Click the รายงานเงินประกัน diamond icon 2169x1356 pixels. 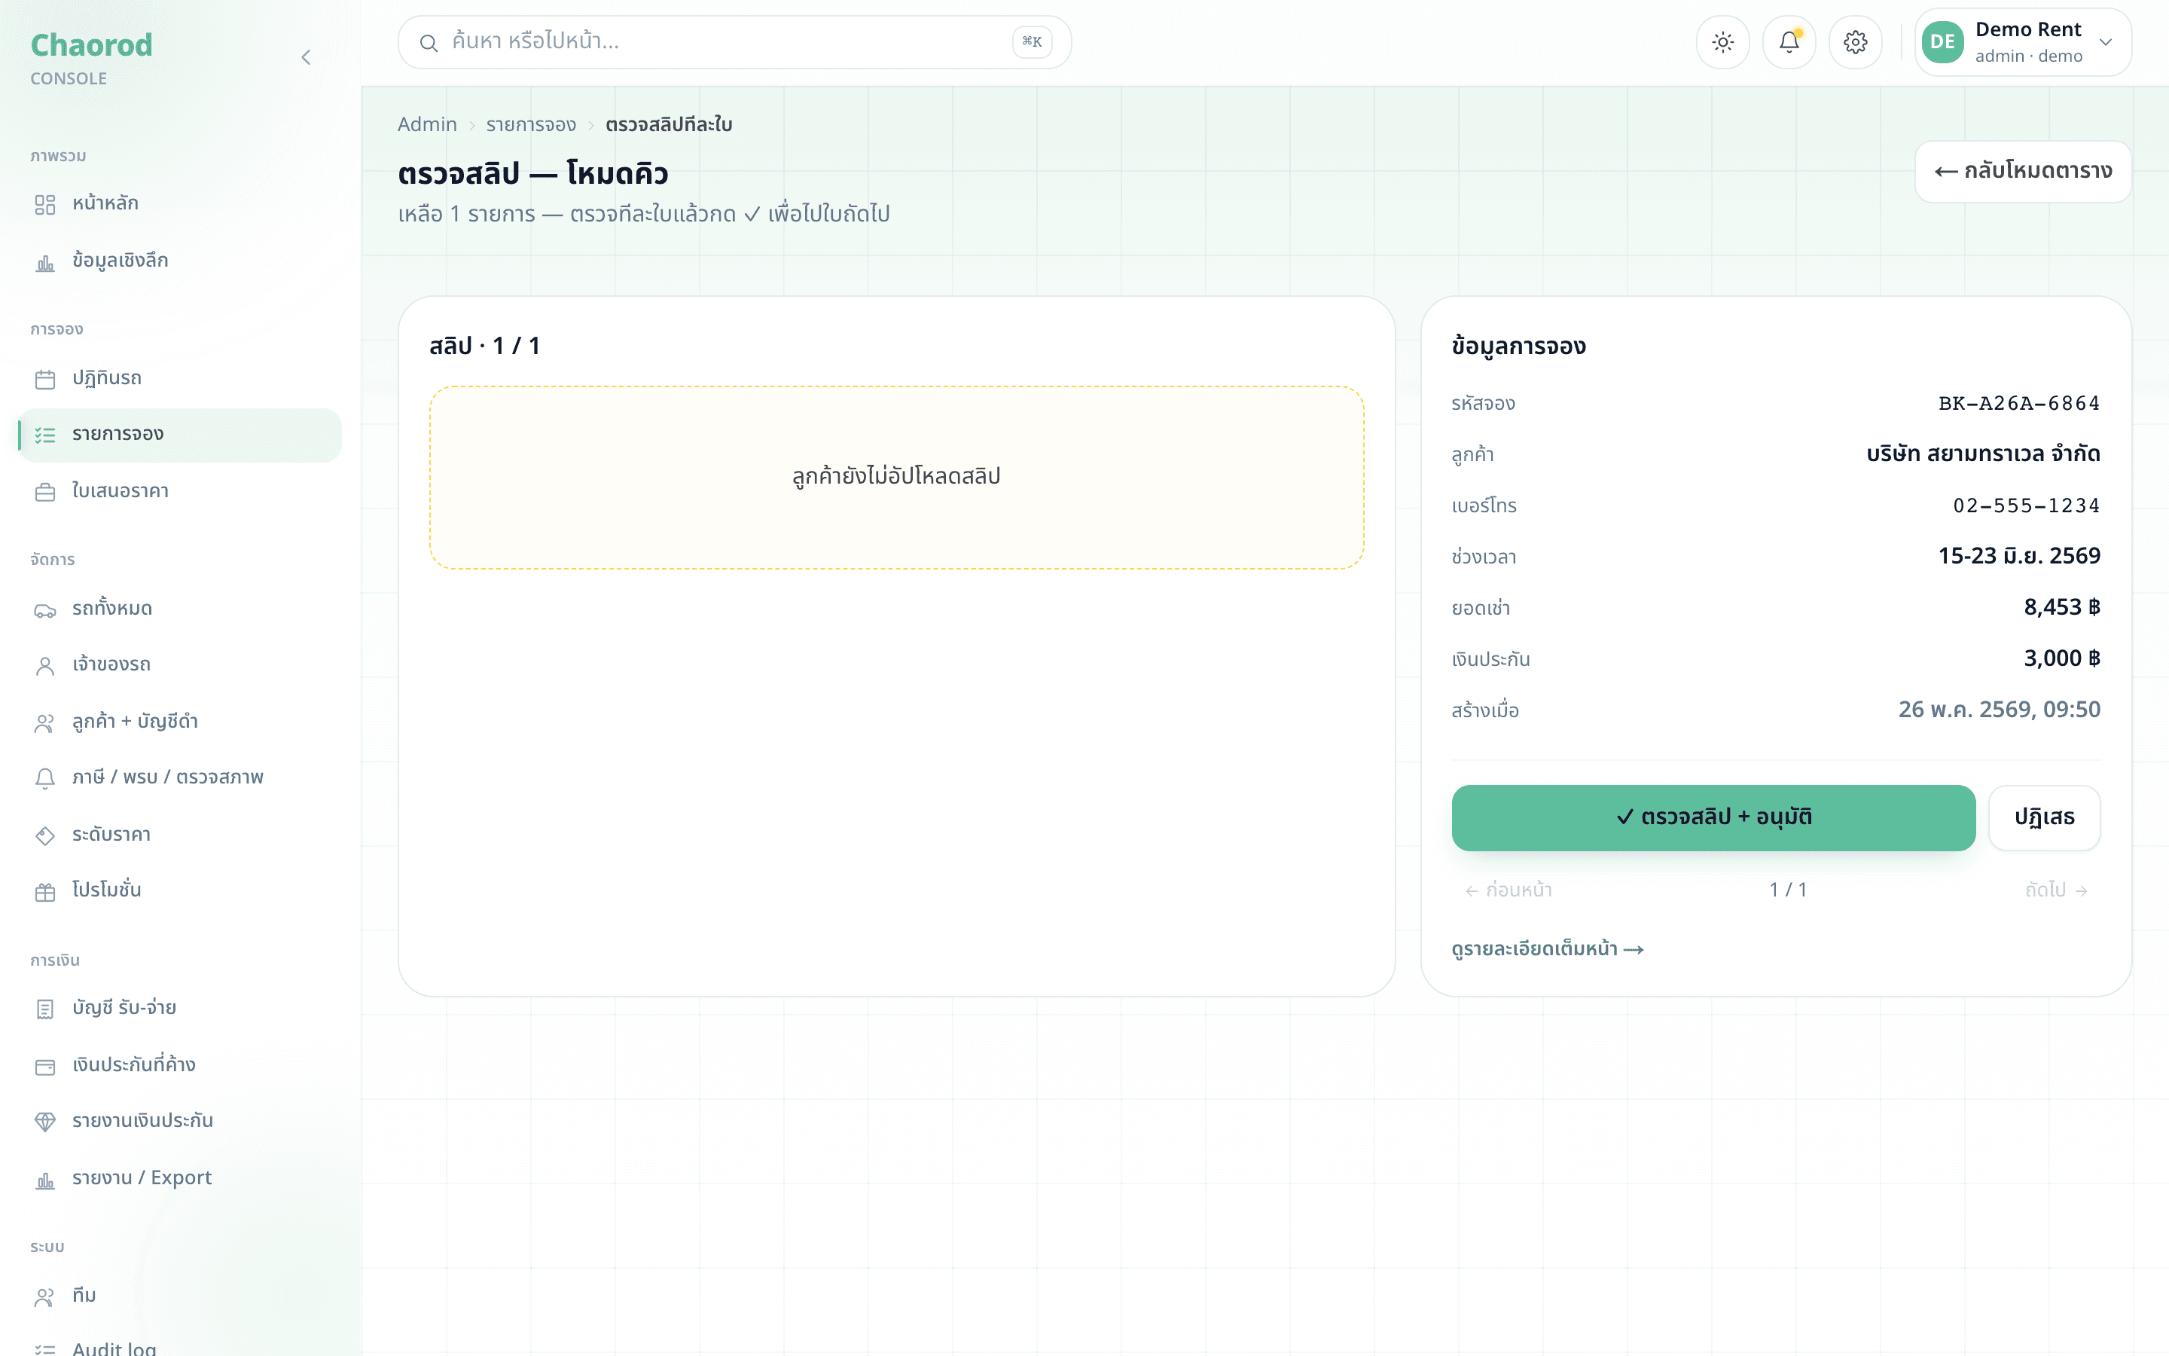pyautogui.click(x=45, y=1122)
